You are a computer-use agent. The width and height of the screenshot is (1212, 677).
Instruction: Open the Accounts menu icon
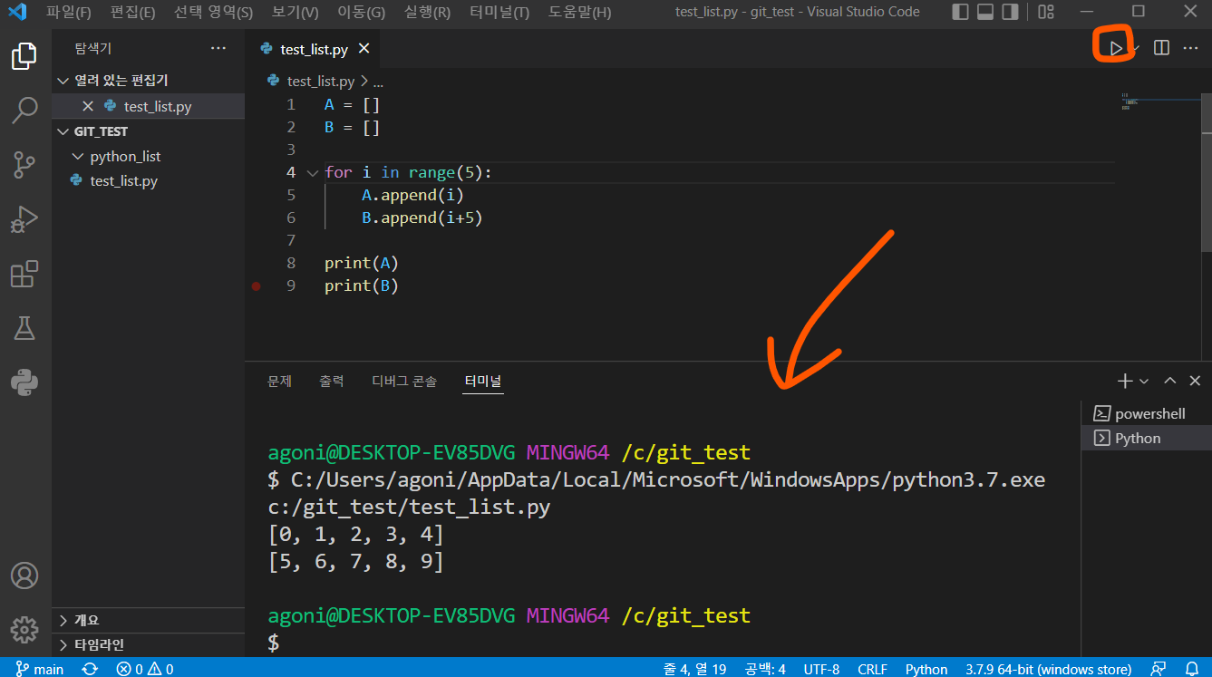[x=24, y=575]
